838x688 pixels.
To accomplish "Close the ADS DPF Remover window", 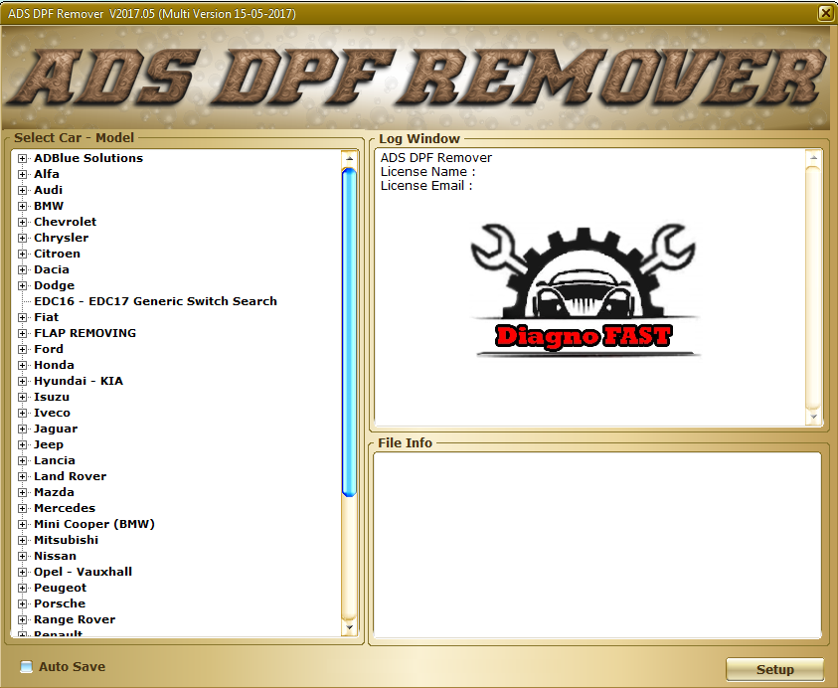I will (x=825, y=13).
